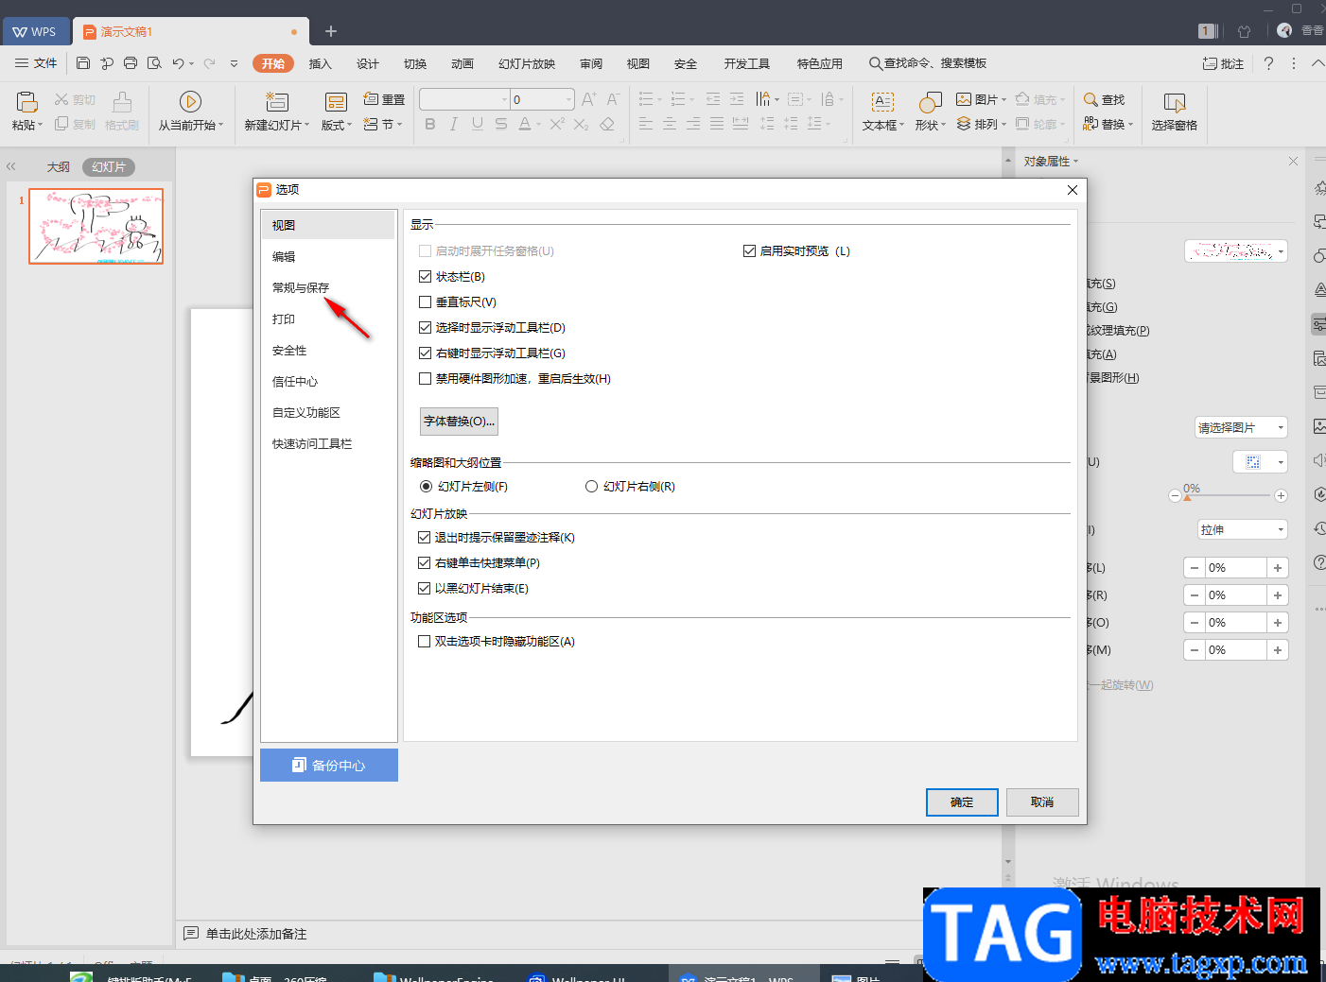Click the font color icon
The width and height of the screenshot is (1326, 982).
525,124
